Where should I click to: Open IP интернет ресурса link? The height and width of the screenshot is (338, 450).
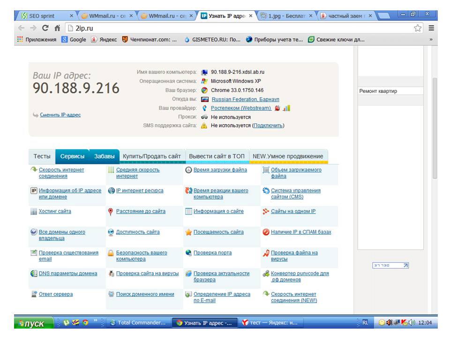[140, 191]
